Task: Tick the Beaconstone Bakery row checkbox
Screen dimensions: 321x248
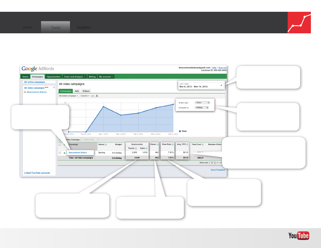Action: 60,153
